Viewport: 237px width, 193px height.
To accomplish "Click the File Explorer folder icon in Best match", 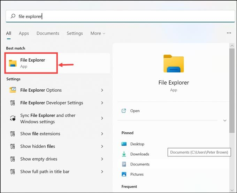I will point(13,63).
